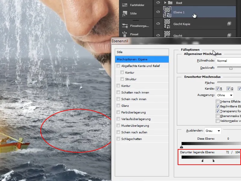This screenshot has height=181, width=241.
Task: Open the Ausblenden dropdown set to Grau
Action: 213,131
